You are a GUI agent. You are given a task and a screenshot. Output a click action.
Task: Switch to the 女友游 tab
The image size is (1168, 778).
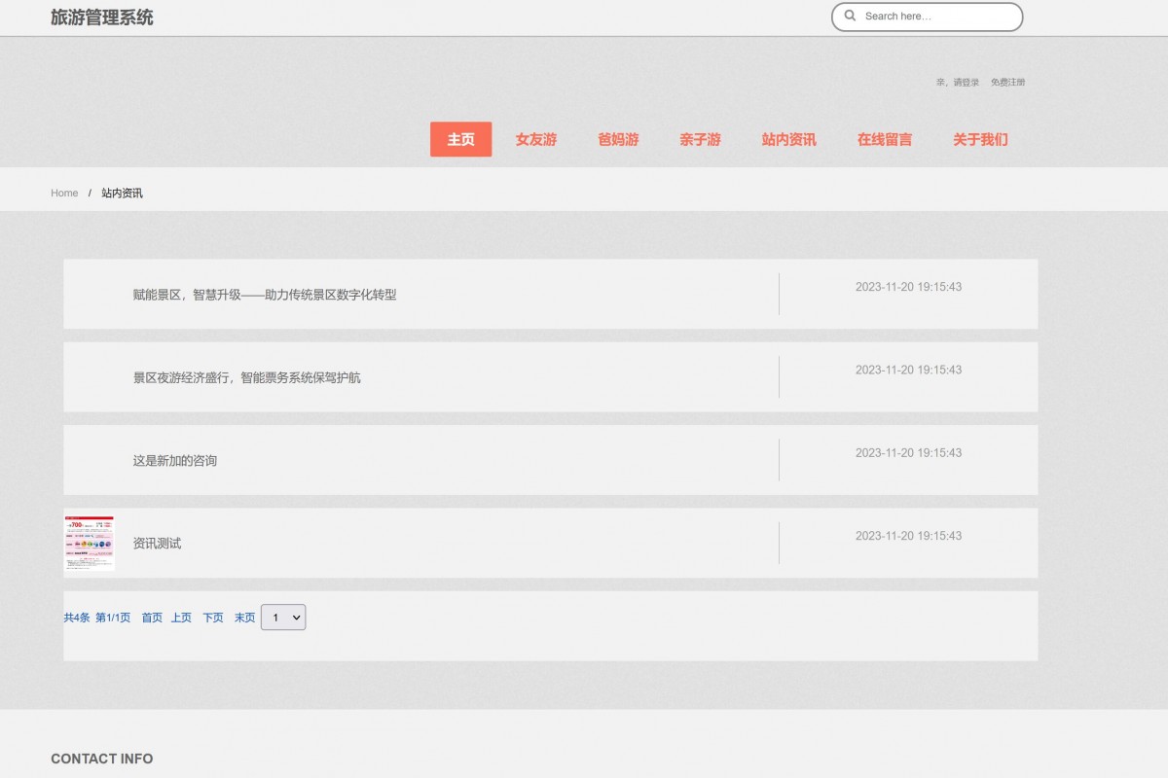[x=536, y=139]
